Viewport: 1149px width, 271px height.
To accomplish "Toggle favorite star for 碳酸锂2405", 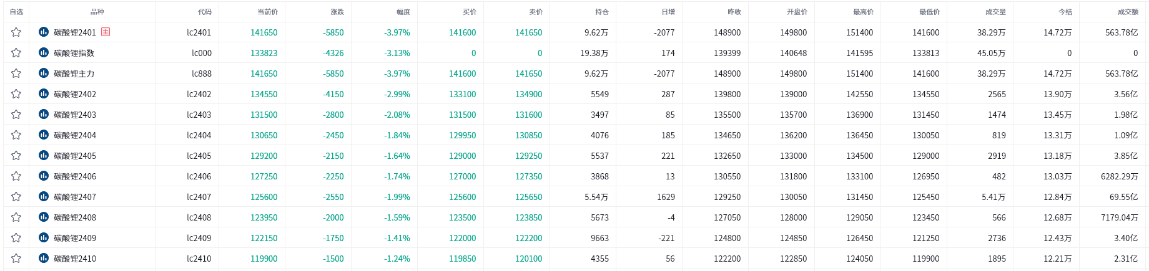I will (x=16, y=156).
